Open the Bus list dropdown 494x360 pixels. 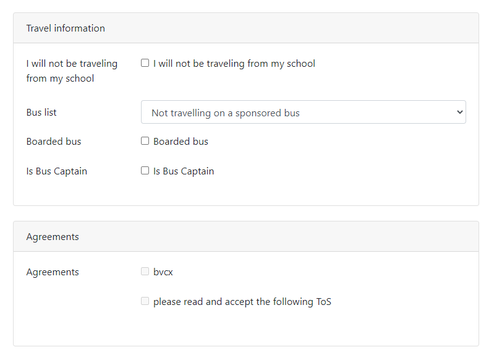[x=303, y=113]
